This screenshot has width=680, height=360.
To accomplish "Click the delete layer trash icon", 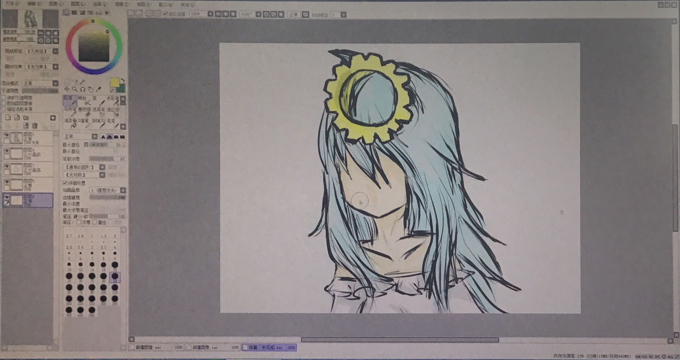I will tap(35, 126).
